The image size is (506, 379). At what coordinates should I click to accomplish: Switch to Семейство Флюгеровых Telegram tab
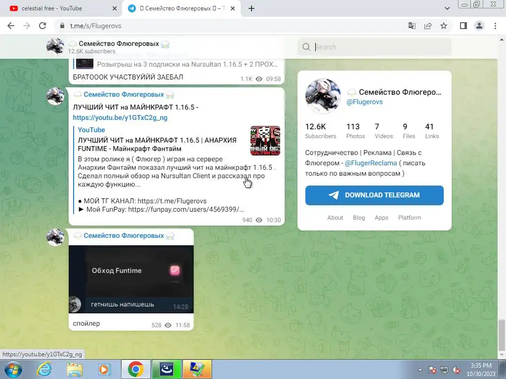click(x=181, y=8)
